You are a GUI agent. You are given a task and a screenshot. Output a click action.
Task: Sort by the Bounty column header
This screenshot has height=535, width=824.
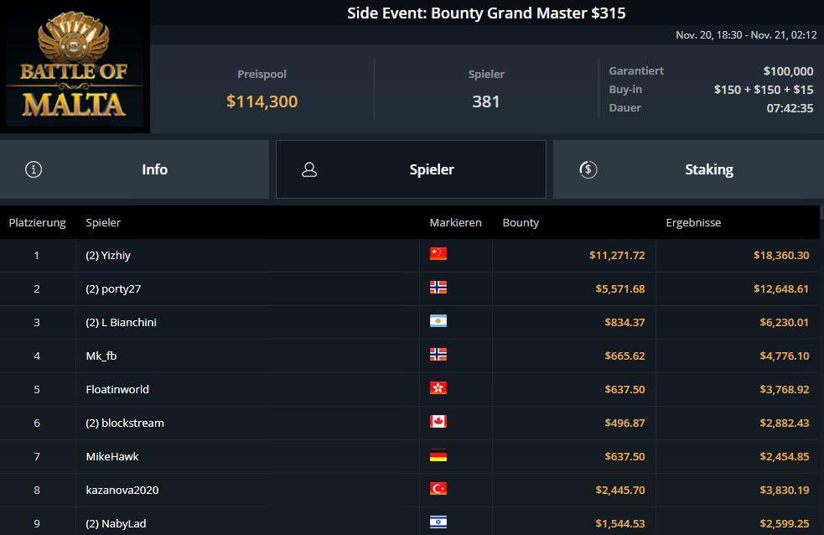521,223
